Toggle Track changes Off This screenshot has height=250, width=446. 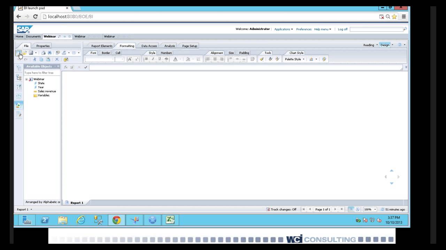tap(281, 209)
